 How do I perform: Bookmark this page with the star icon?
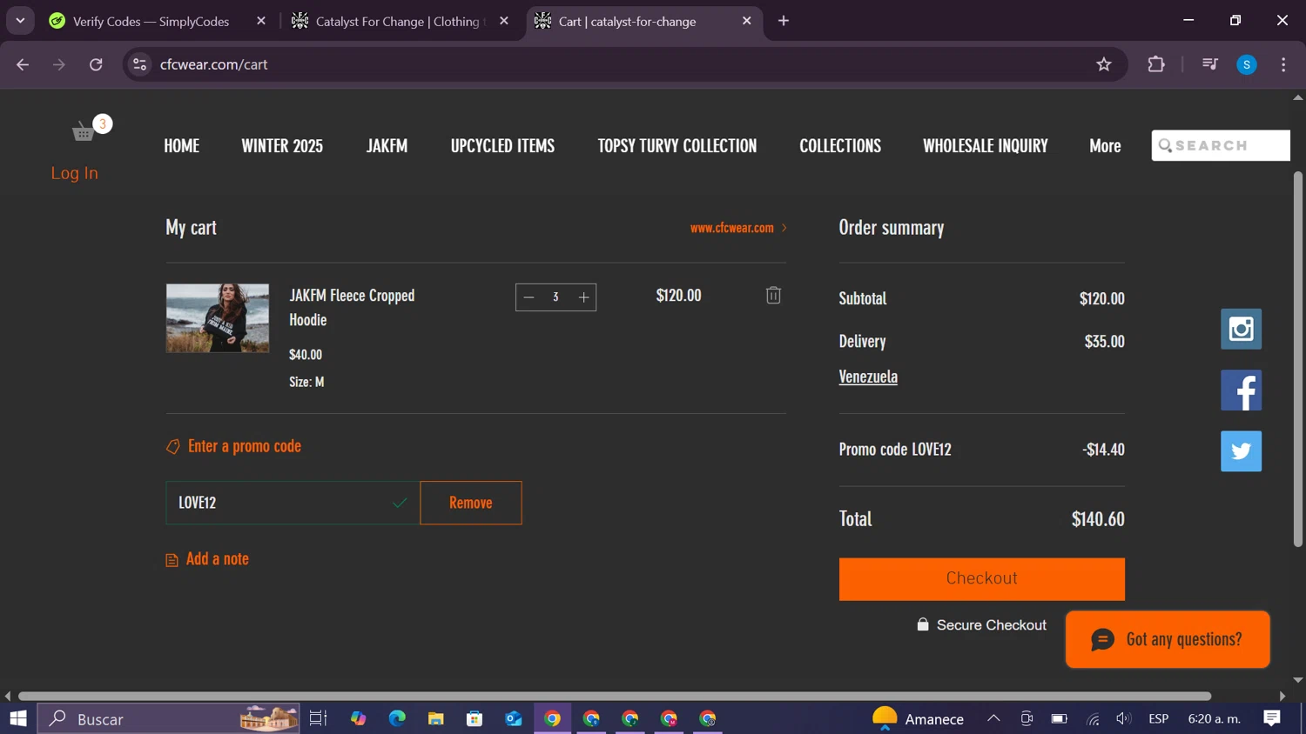(x=1104, y=64)
